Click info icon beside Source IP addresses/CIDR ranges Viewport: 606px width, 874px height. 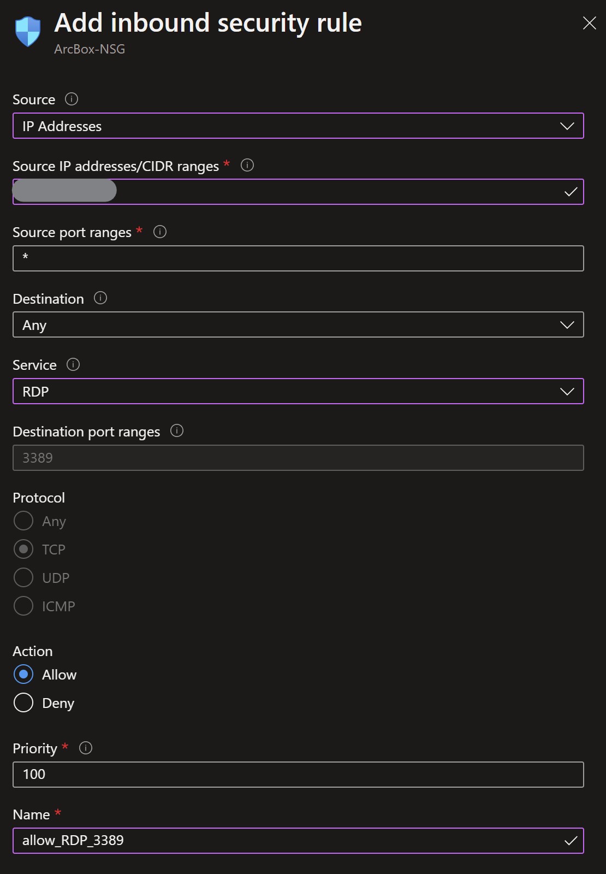click(247, 165)
